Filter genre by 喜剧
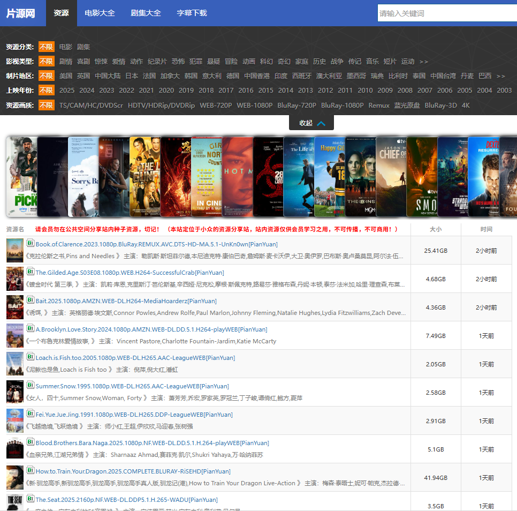Viewport: 517px width, 511px height. point(83,62)
